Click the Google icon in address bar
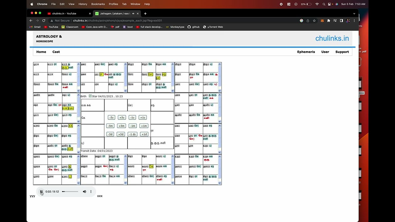395x222 pixels. click(x=301, y=21)
